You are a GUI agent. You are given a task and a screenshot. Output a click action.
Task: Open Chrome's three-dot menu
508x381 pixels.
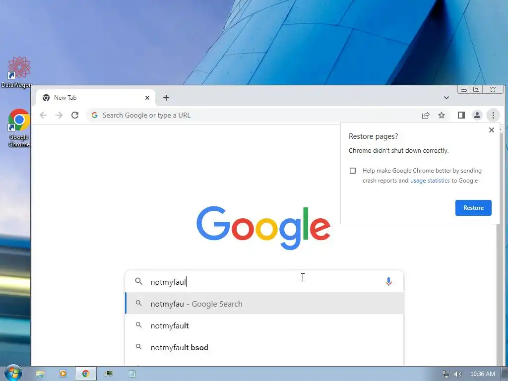tap(493, 115)
